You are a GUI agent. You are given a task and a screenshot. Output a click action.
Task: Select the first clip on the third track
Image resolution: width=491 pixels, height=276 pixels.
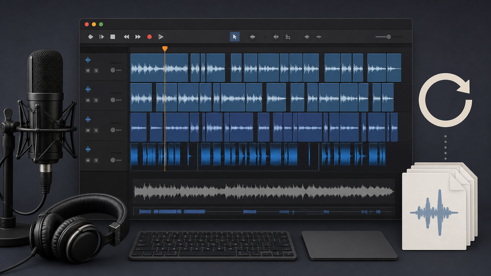pyautogui.click(x=139, y=127)
